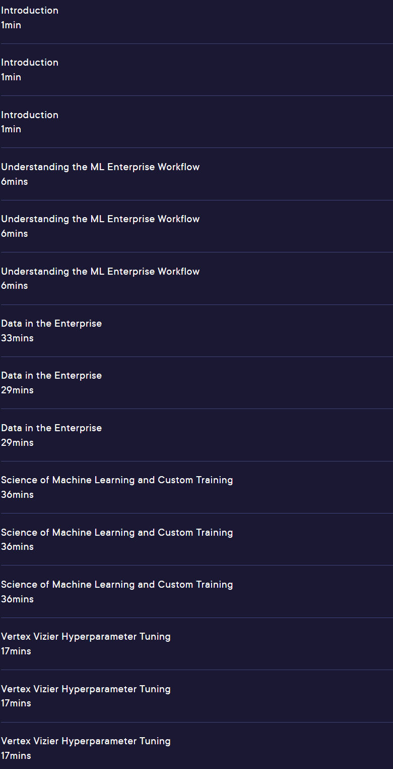Choose third Understanding the ML Enterprise Workflow entry

coord(100,272)
